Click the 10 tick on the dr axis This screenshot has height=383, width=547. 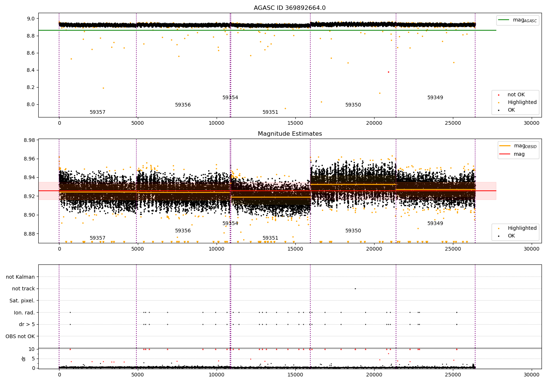32,349
